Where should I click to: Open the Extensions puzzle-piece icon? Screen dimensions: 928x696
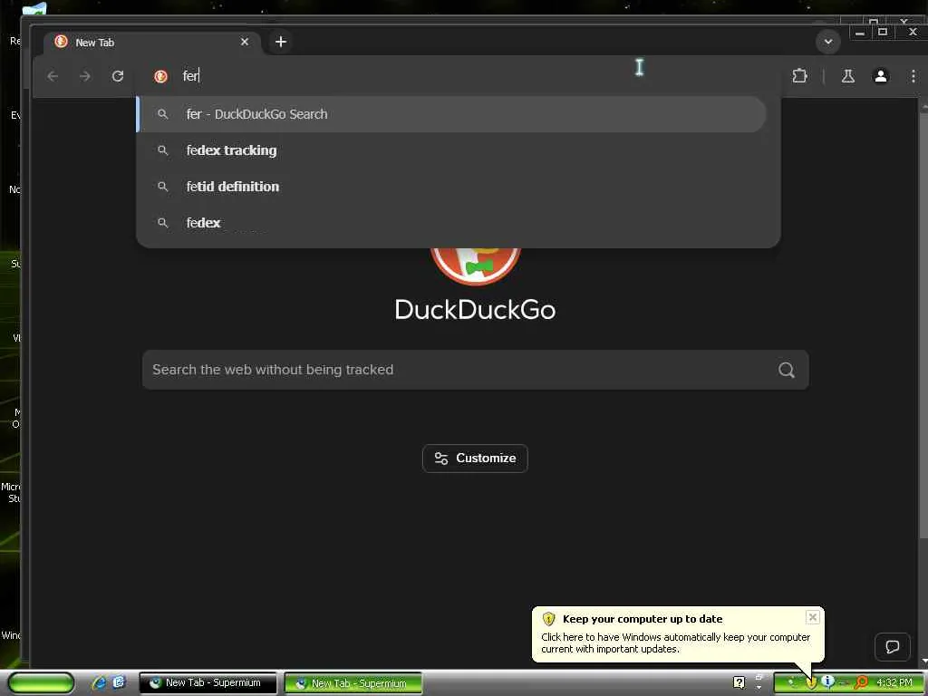799,76
